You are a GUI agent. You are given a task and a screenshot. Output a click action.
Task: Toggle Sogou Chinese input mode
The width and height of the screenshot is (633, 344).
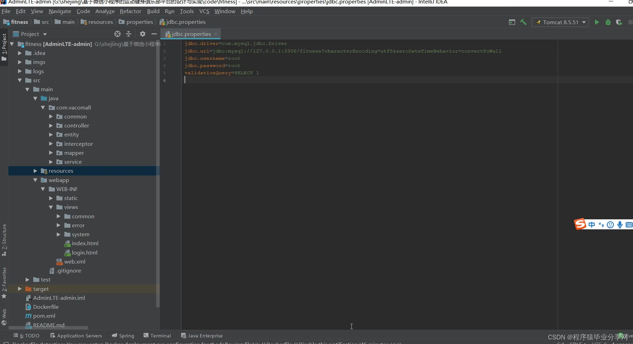pyautogui.click(x=592, y=225)
